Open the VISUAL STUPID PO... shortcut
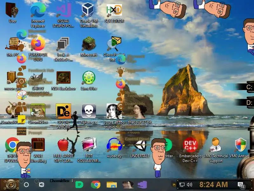 pos(63,15)
